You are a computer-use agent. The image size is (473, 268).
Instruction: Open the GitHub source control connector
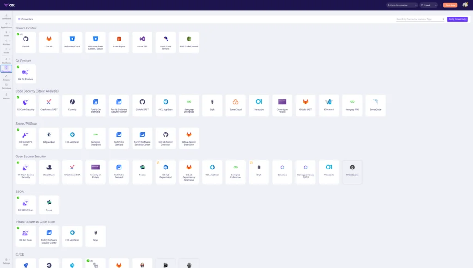pos(26,42)
